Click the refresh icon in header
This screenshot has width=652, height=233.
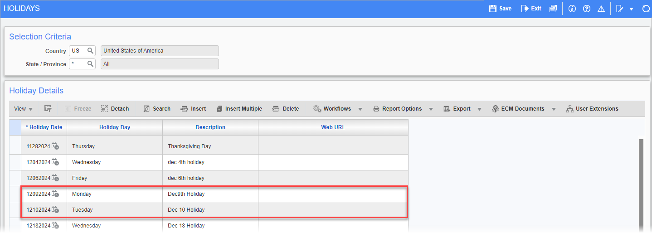(x=646, y=9)
